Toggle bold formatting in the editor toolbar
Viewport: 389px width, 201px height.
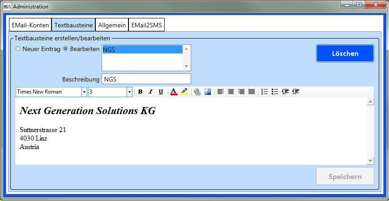(x=140, y=92)
